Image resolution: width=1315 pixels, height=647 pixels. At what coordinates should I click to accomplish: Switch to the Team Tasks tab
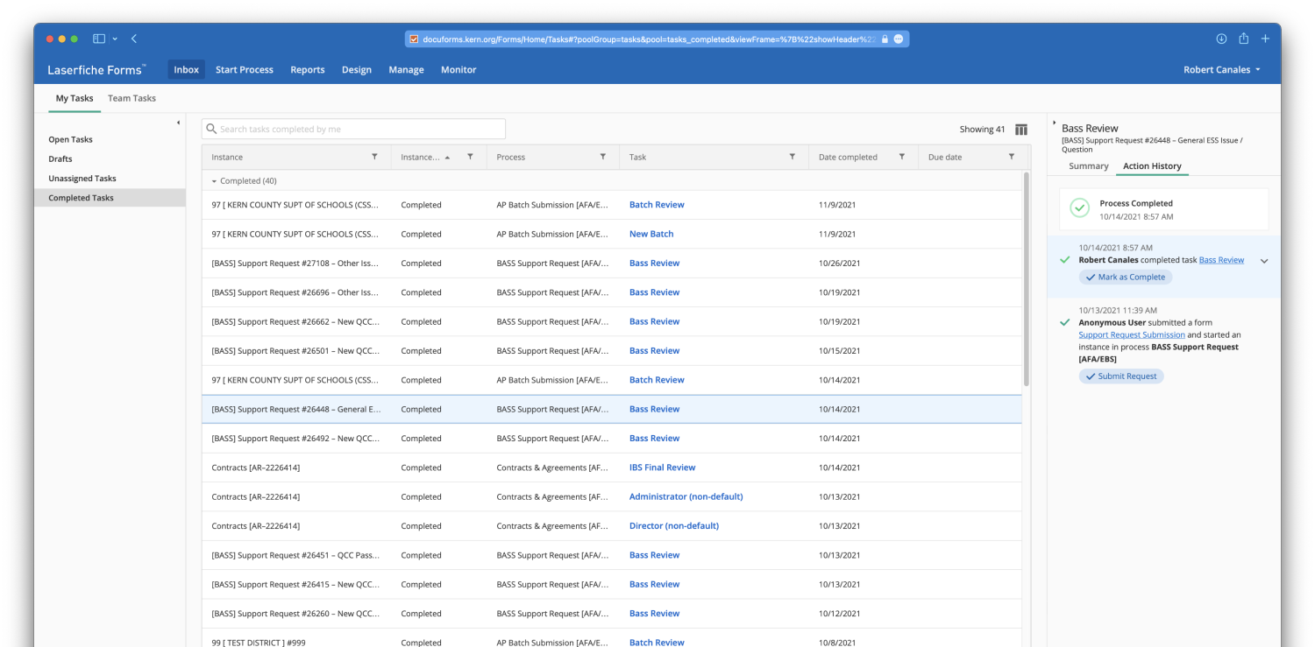point(131,98)
